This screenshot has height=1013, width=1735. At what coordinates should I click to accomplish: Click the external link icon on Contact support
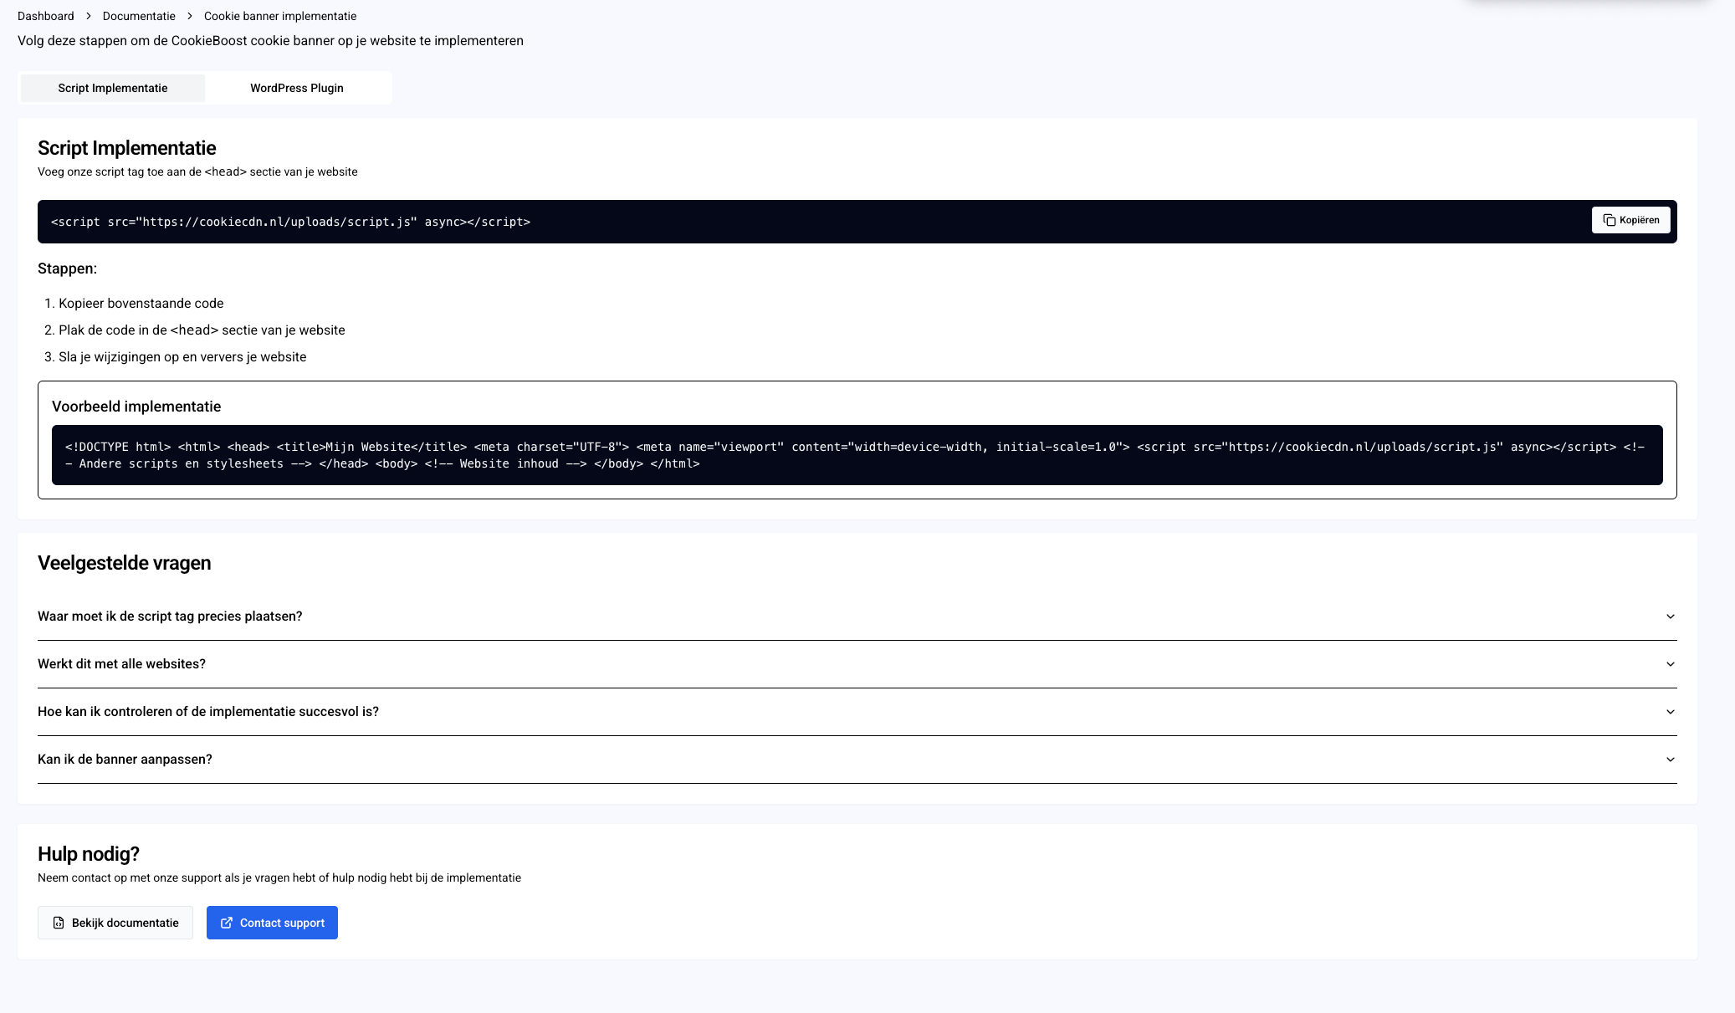click(227, 923)
